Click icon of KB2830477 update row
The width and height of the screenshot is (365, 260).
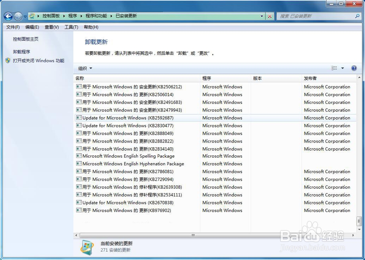click(79, 125)
